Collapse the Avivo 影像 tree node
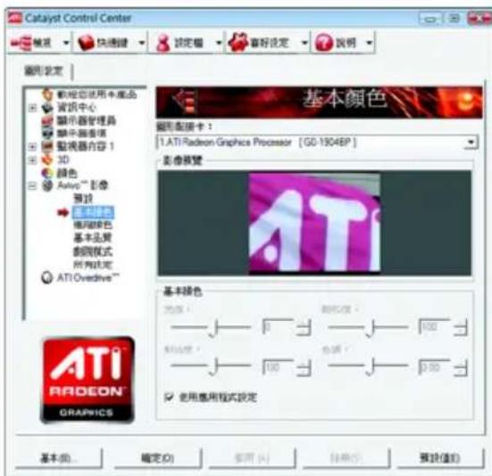This screenshot has width=492, height=476. click(x=32, y=186)
